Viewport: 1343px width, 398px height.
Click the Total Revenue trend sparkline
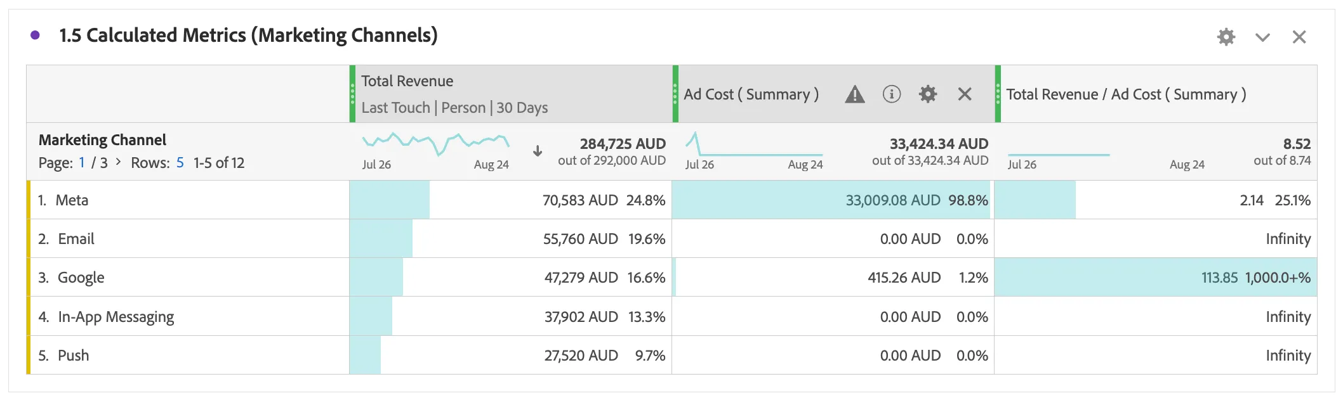point(436,143)
